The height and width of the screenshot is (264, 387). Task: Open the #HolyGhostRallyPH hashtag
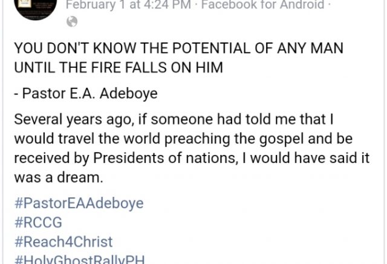pos(79,259)
